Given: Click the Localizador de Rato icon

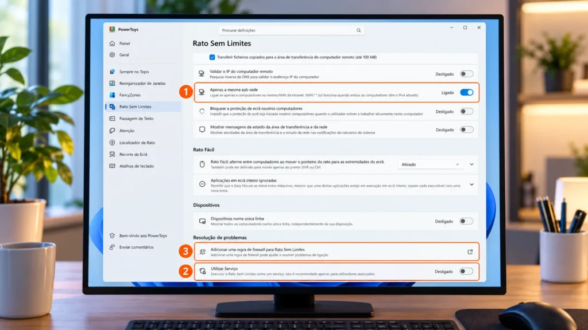Looking at the screenshot, I should tap(112, 143).
